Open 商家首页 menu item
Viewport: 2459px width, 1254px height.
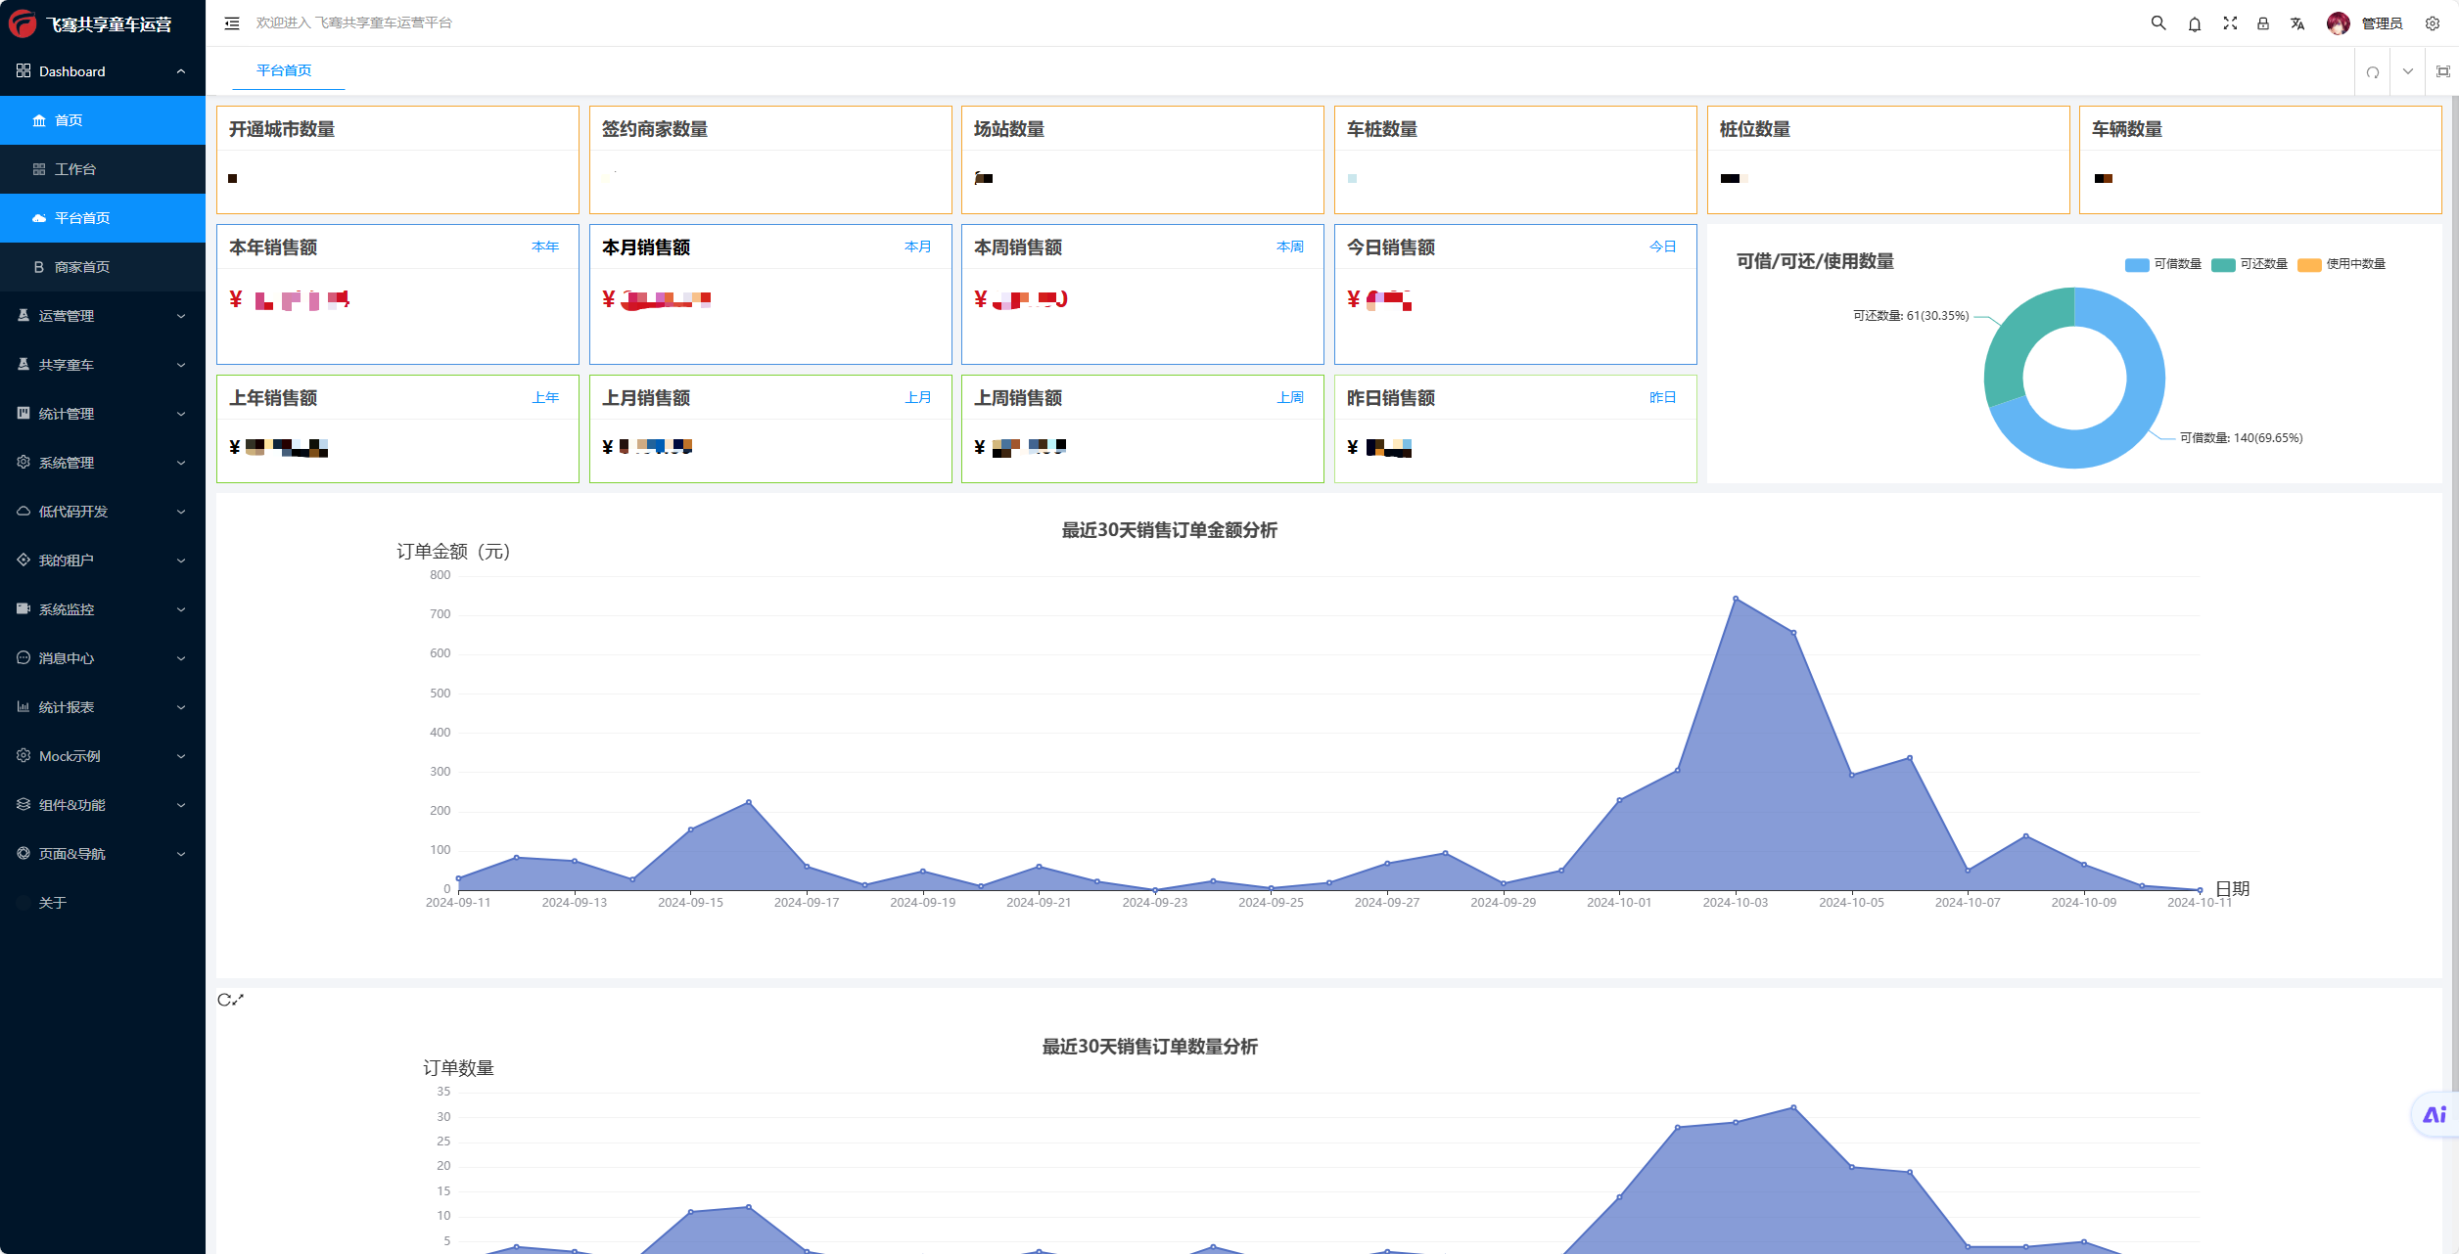click(x=103, y=267)
